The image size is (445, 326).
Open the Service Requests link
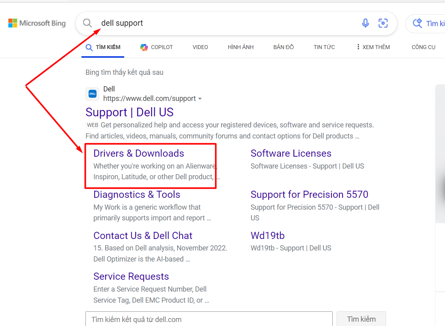point(131,277)
